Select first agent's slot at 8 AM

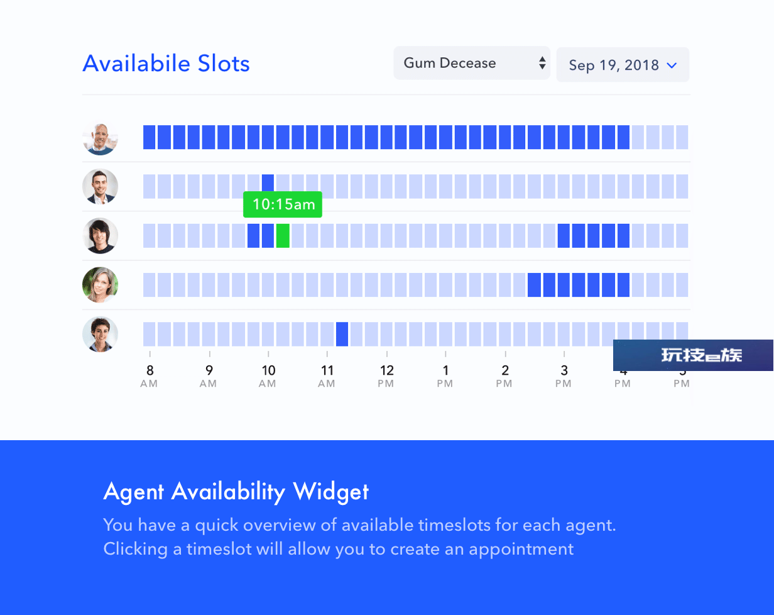coord(149,137)
